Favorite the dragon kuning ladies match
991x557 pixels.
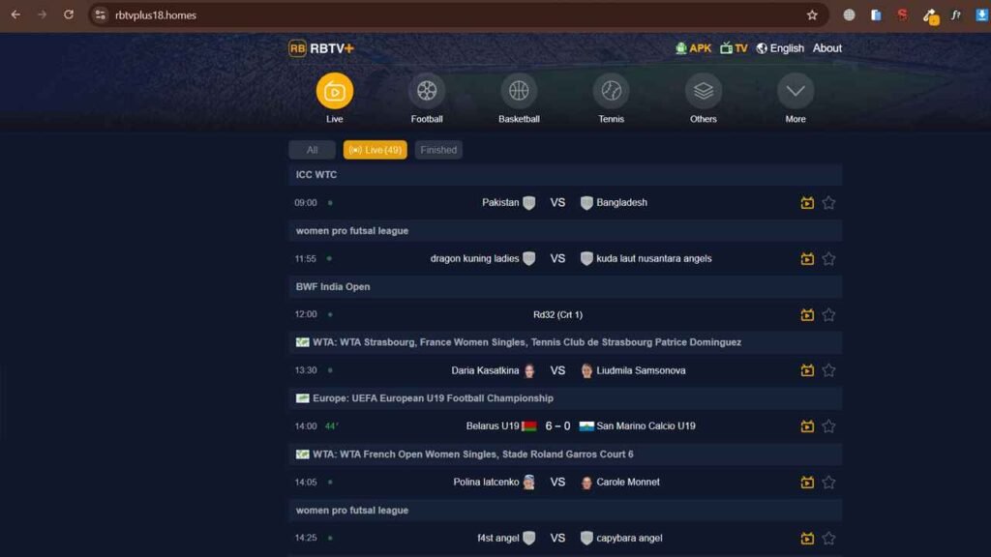click(x=828, y=259)
